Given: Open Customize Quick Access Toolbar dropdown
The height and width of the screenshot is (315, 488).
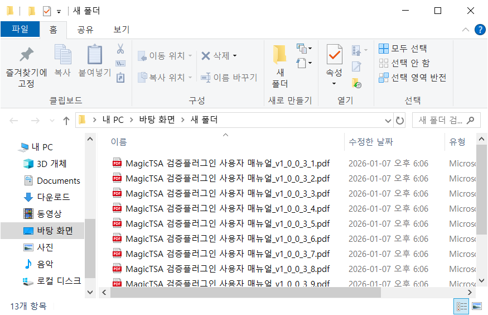Looking at the screenshot, I should tap(59, 12).
